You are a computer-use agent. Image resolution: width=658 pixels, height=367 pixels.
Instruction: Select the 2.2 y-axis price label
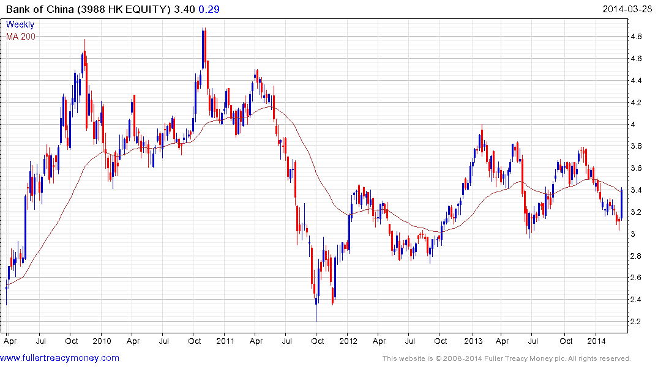[636, 321]
